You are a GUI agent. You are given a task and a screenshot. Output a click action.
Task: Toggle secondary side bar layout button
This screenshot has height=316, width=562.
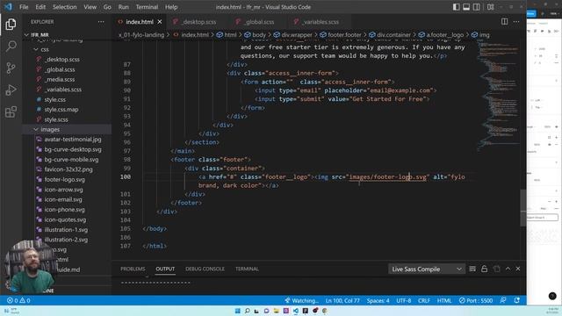point(476,7)
